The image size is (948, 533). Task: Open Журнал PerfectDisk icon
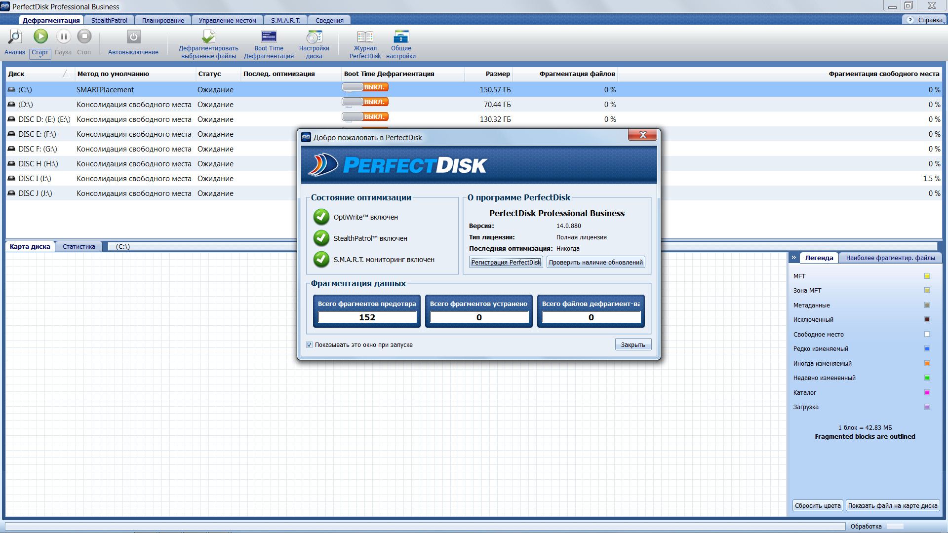365,37
